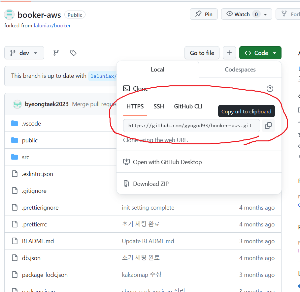
Task: Click the .prettierrc file icon
Action: pyautogui.click(x=15, y=224)
